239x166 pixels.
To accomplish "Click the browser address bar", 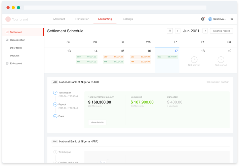I will [x=115, y=8].
